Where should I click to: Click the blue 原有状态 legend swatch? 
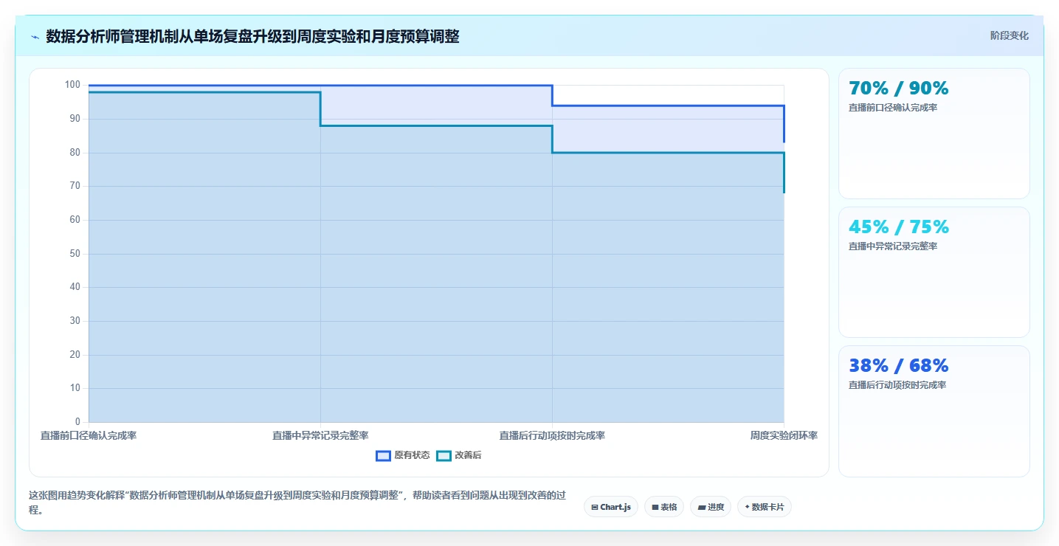(x=383, y=456)
